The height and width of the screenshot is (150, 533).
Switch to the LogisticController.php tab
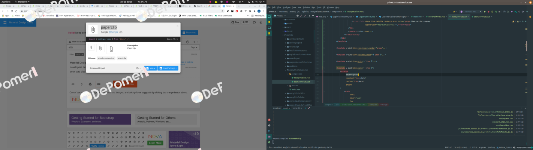[x=341, y=17]
